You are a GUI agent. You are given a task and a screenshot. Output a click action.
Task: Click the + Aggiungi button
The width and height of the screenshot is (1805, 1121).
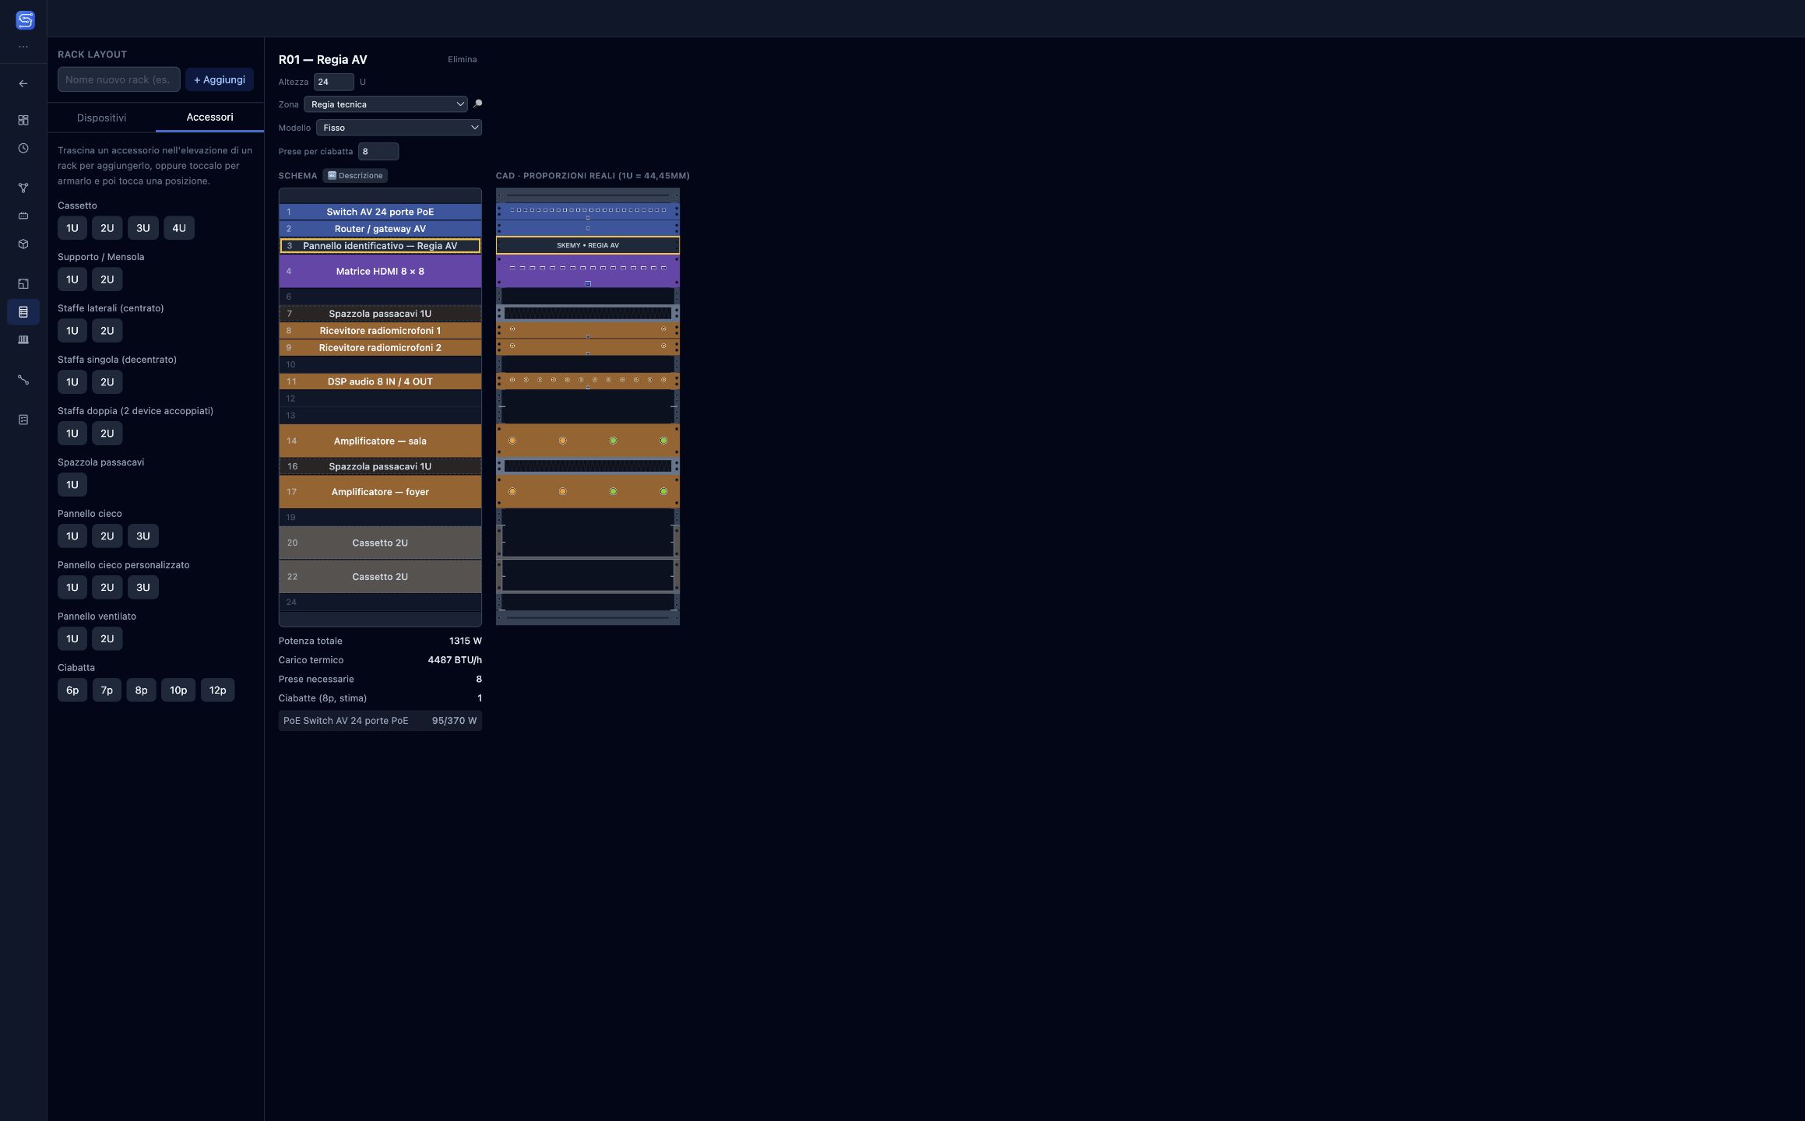(219, 79)
